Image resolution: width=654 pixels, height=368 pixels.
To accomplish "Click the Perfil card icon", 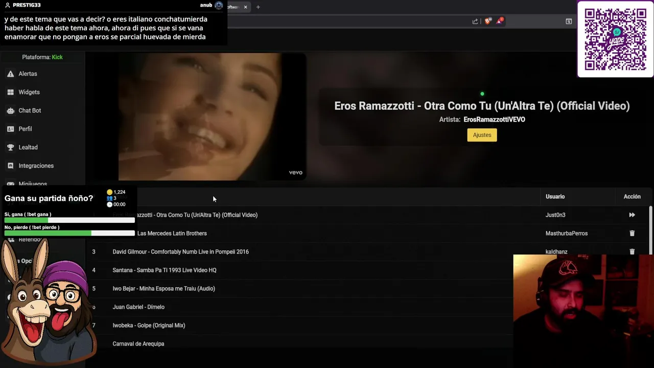I will click(10, 129).
